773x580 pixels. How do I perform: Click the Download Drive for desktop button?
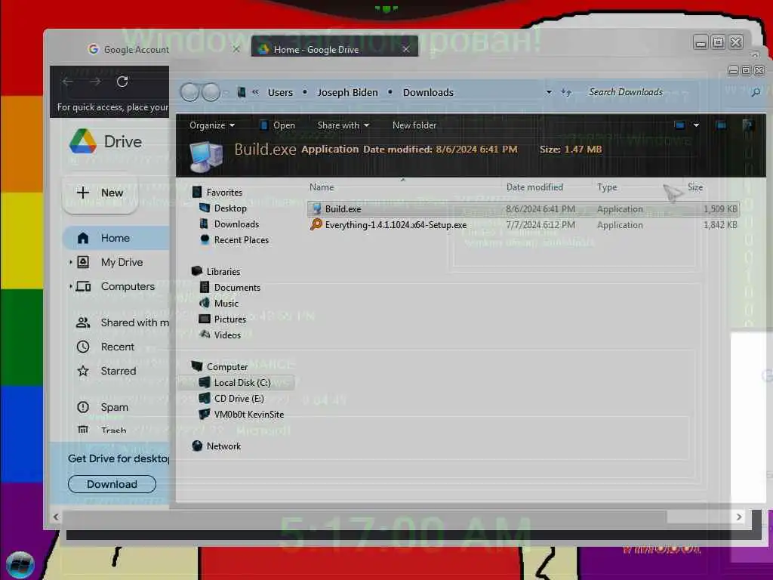pyautogui.click(x=112, y=484)
